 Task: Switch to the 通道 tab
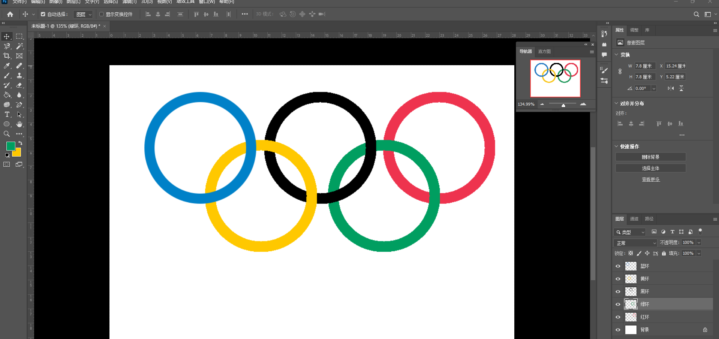634,219
